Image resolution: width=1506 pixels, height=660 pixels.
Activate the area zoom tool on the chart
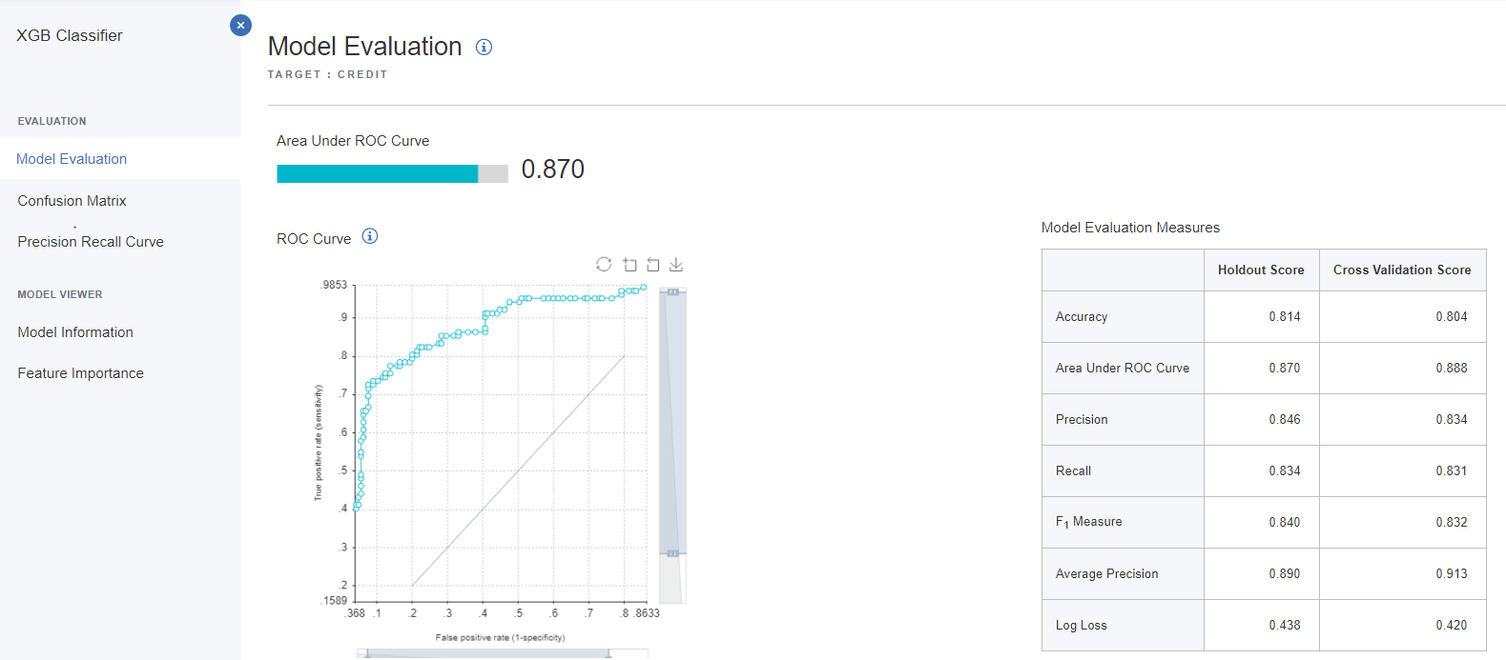tap(629, 264)
